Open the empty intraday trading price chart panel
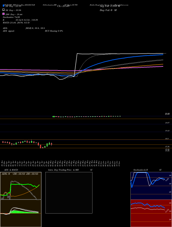172x227 pixels. coord(69,193)
